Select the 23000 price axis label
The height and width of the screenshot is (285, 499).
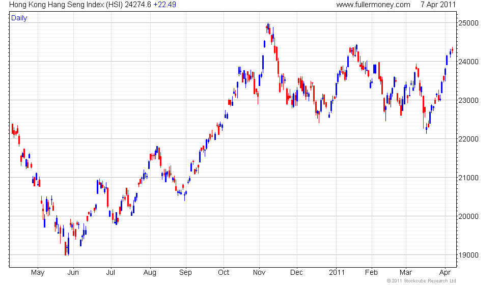click(468, 101)
